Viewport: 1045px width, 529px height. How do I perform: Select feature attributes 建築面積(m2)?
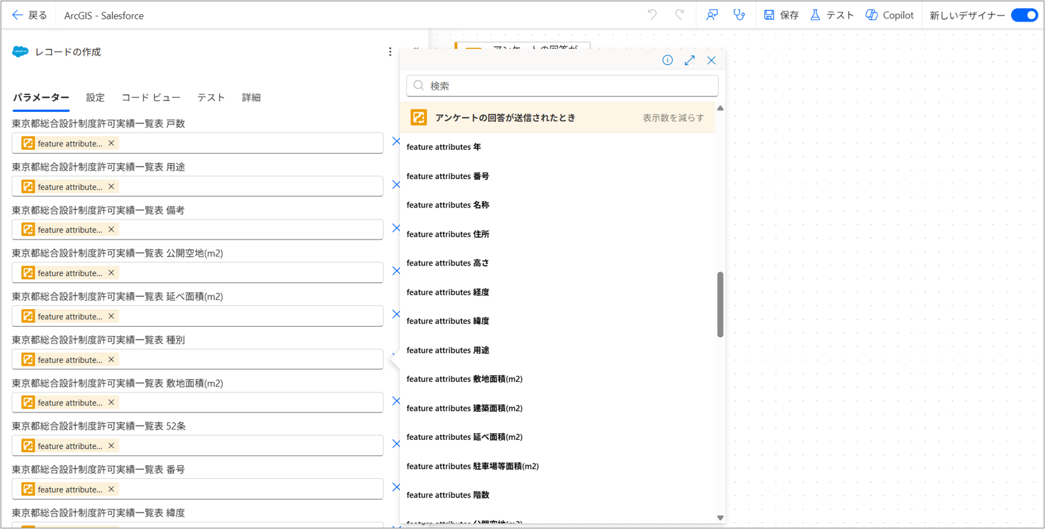[465, 408]
